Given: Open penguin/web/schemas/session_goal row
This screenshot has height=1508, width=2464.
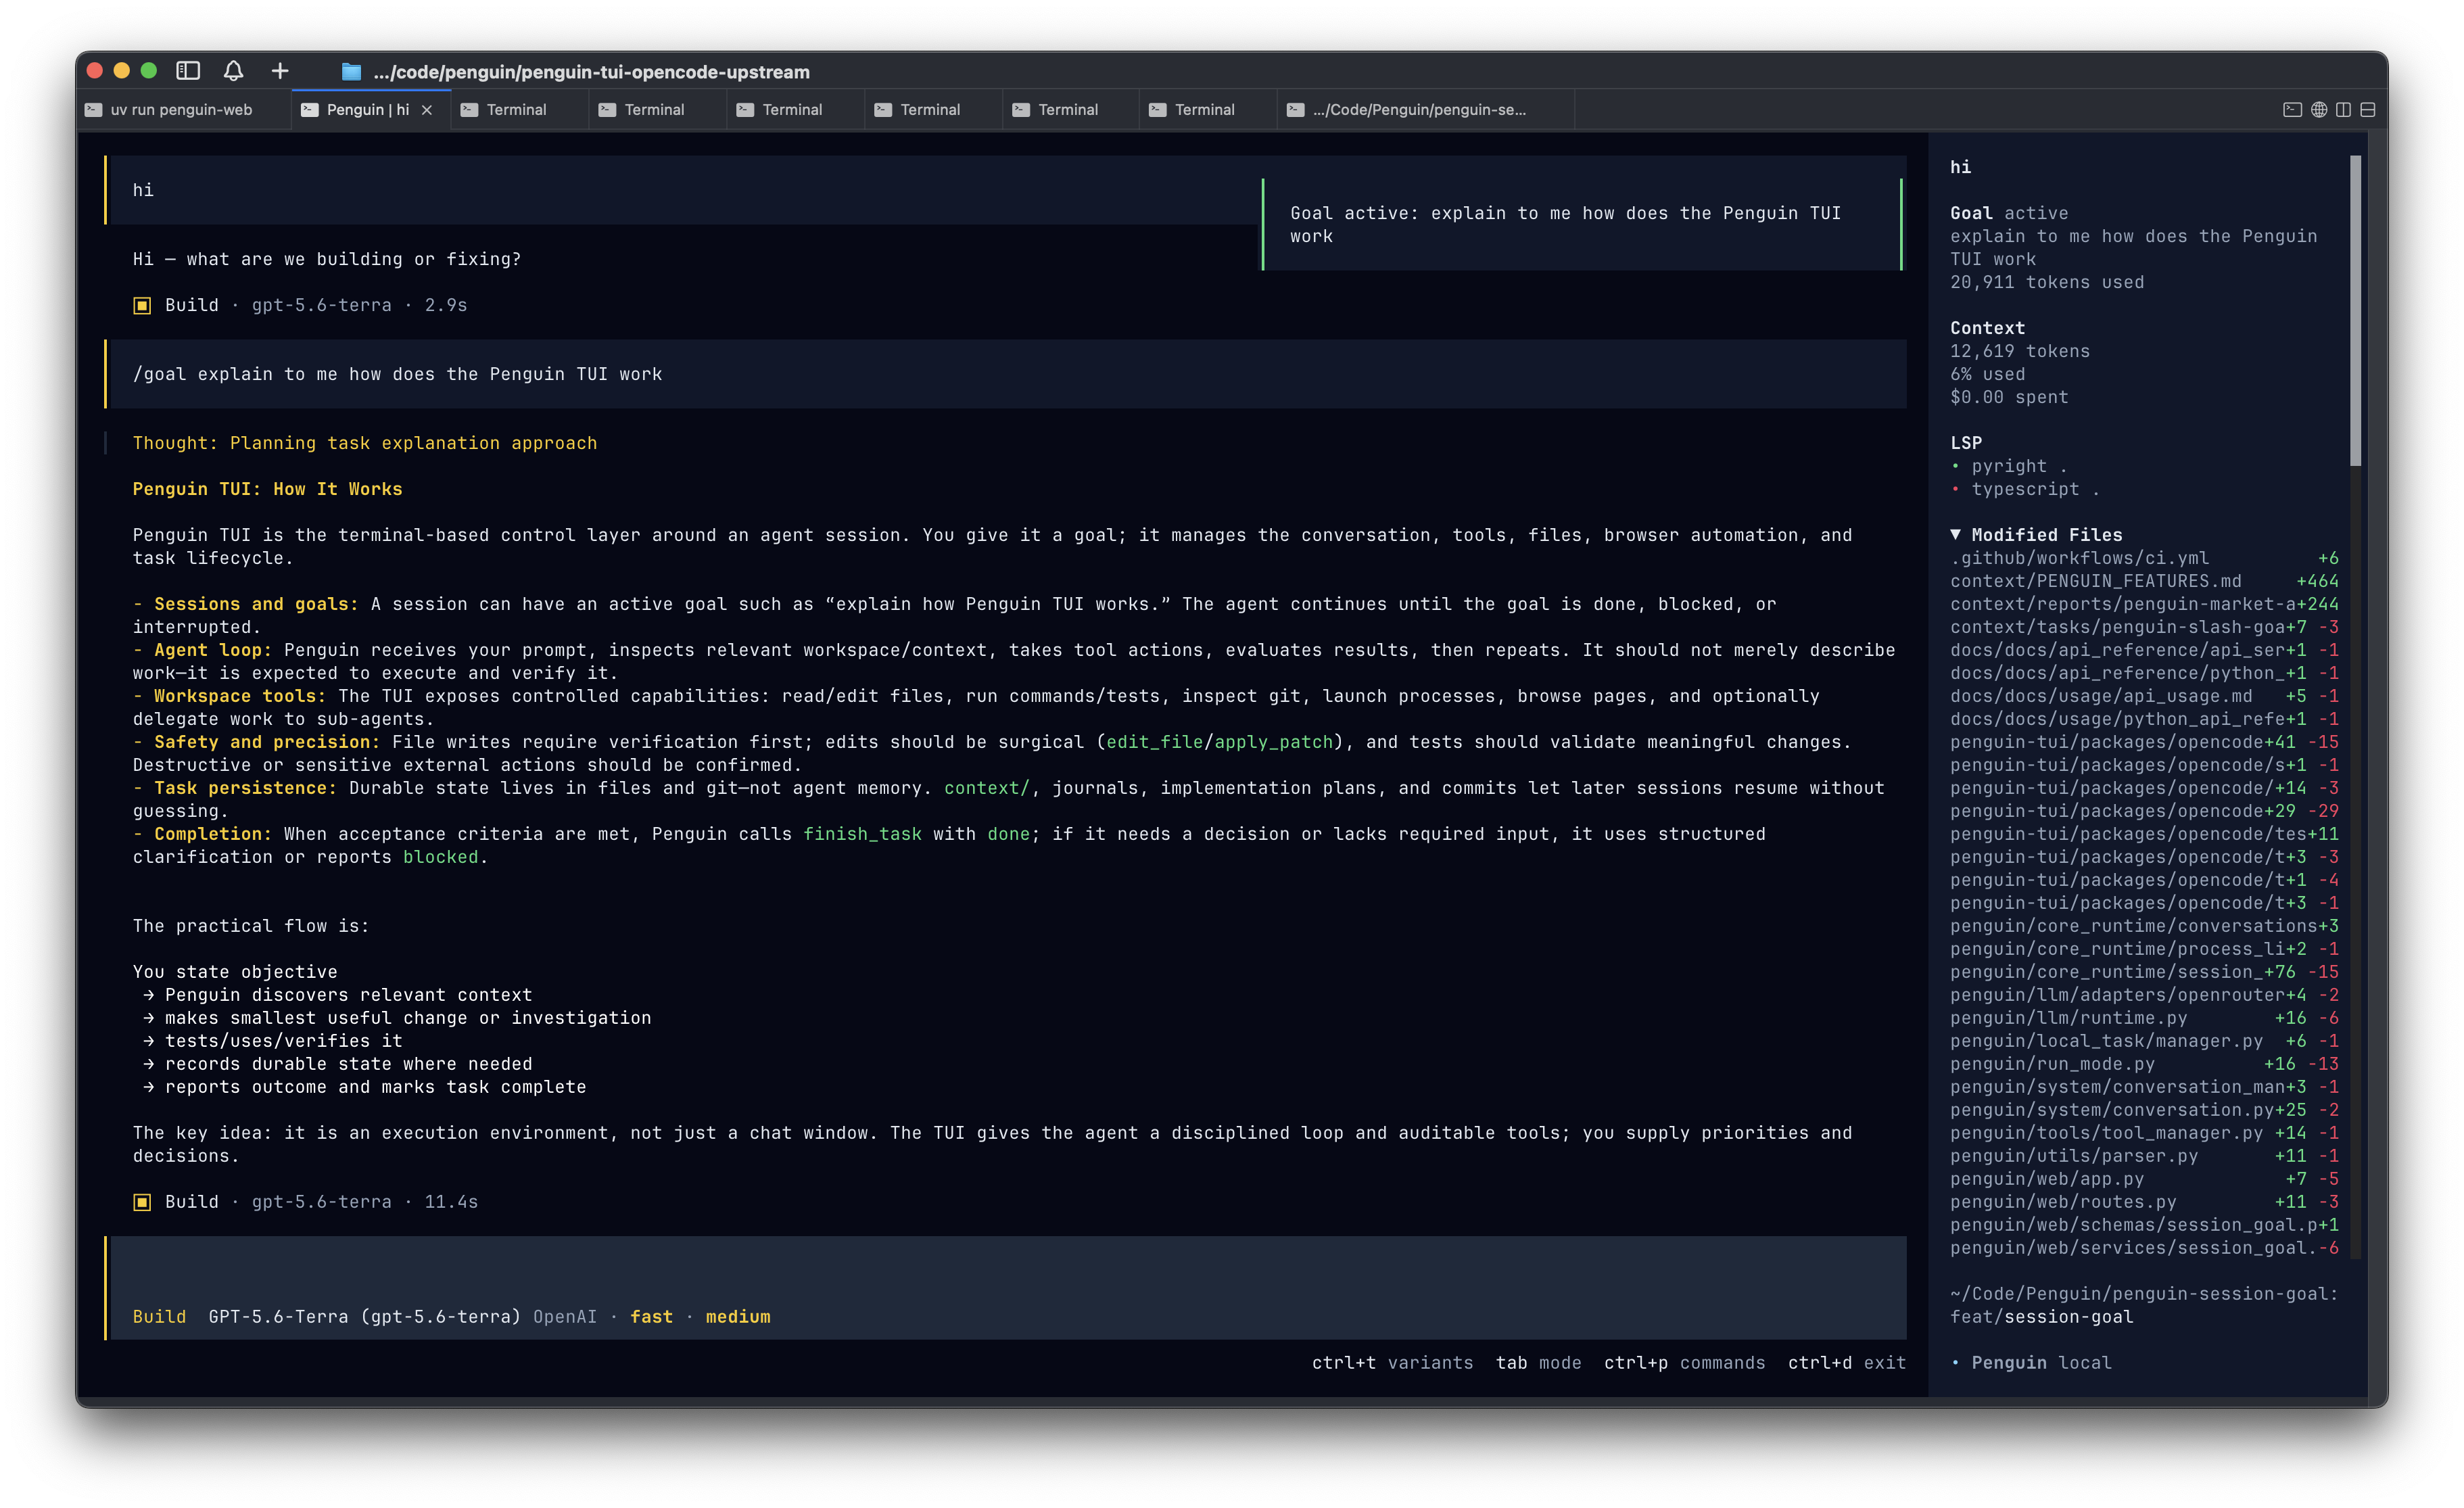Looking at the screenshot, I should [x=2144, y=1225].
